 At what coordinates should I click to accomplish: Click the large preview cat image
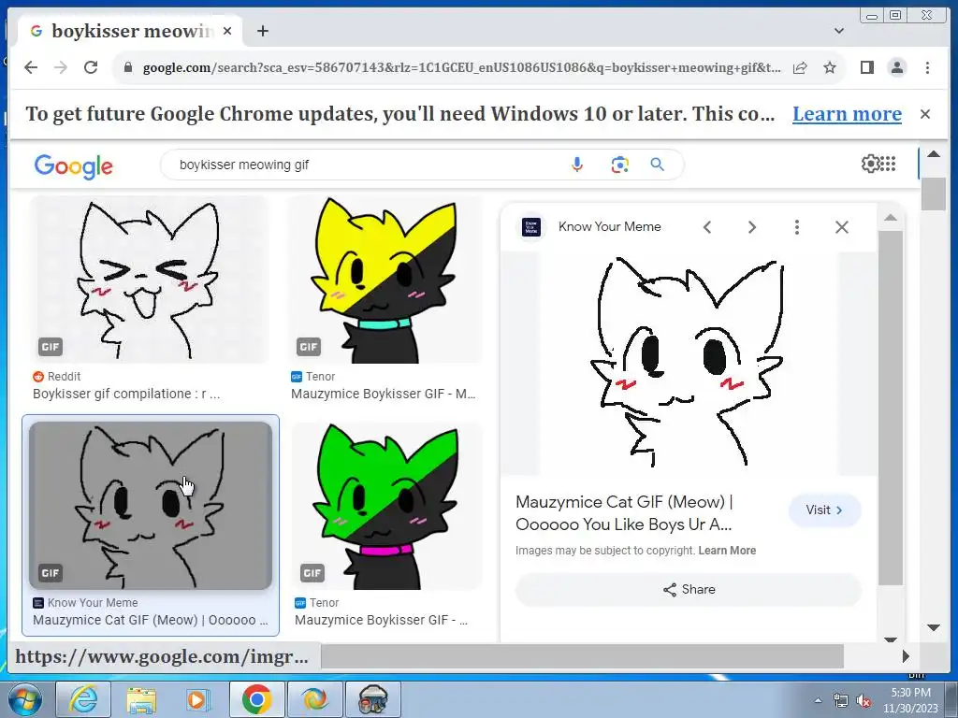click(x=689, y=363)
